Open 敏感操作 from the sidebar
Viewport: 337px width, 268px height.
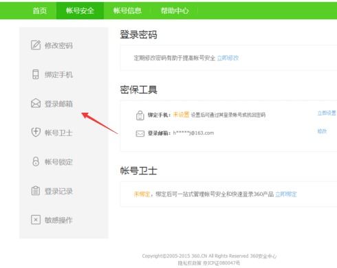click(x=58, y=220)
